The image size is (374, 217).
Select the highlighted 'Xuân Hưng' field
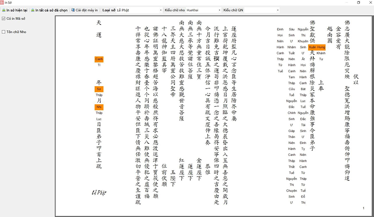point(317,47)
